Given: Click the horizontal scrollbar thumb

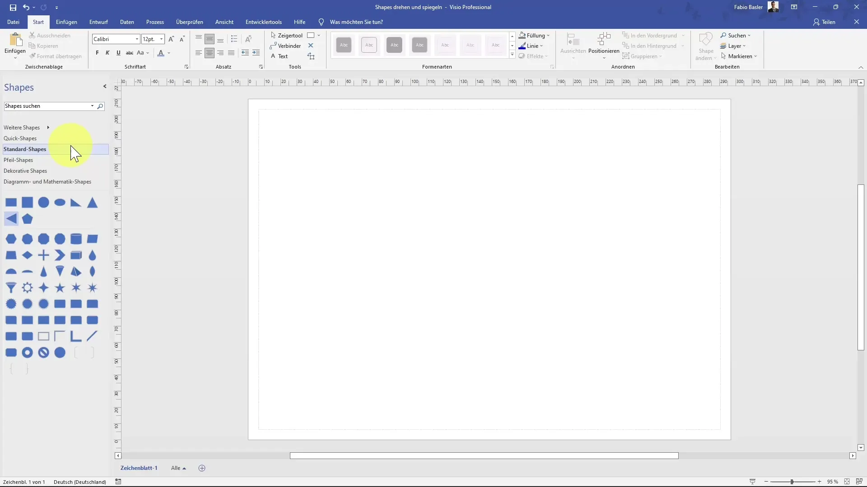Looking at the screenshot, I should tap(484, 456).
